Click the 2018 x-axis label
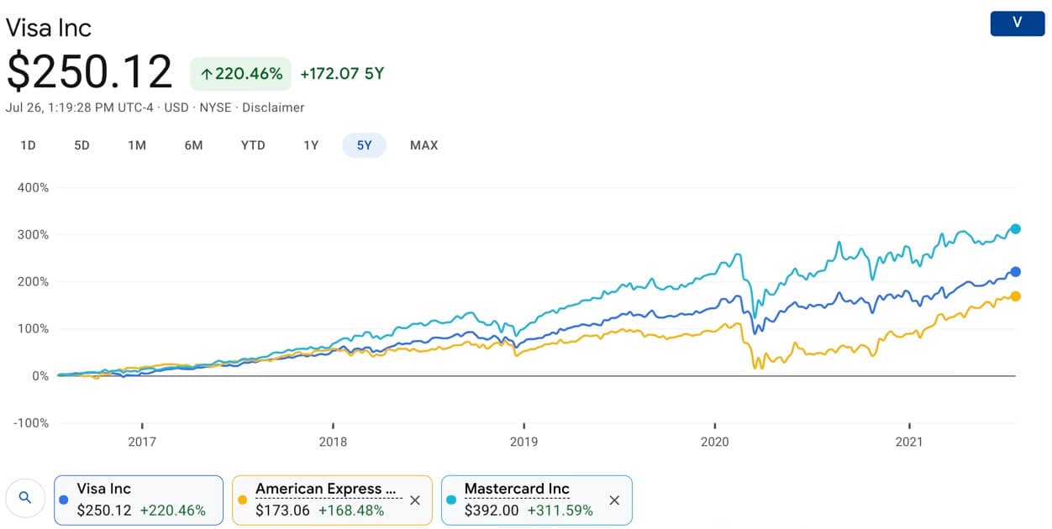 click(333, 441)
